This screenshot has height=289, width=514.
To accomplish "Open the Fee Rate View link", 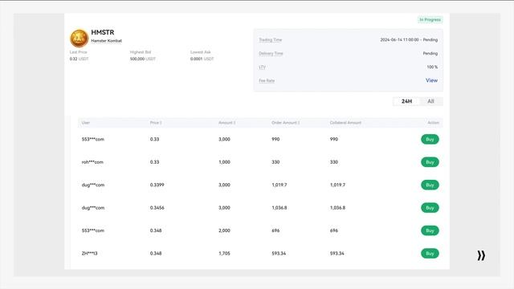I will pos(431,80).
